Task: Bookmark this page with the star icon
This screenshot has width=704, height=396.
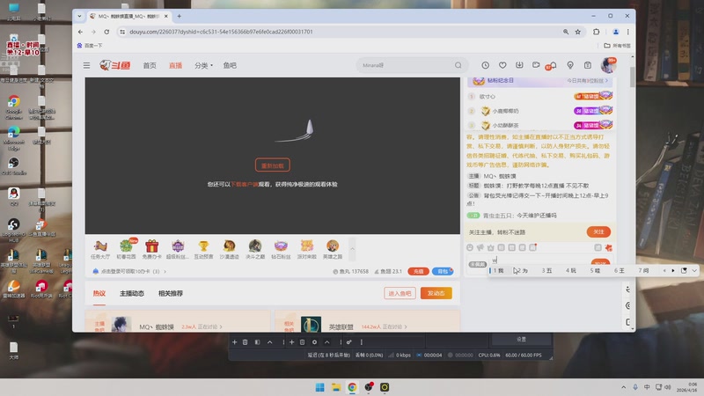Action: pos(578,32)
